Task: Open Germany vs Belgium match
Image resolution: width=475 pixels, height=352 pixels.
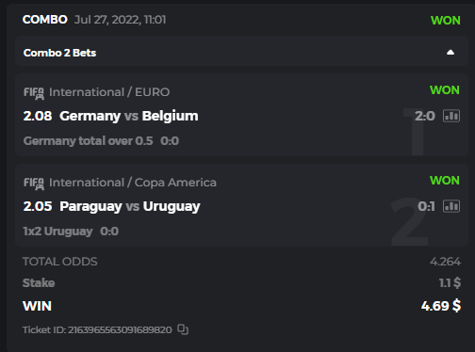Action: point(129,116)
